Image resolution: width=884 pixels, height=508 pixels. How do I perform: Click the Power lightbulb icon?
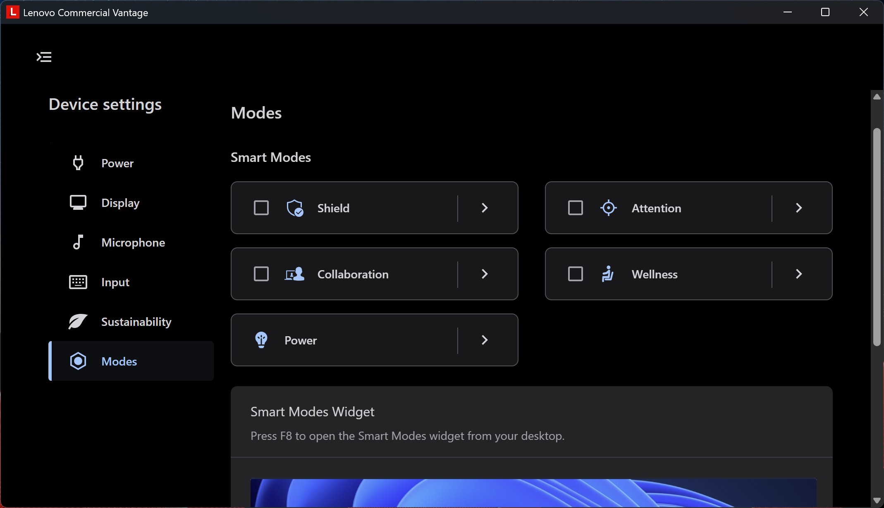pyautogui.click(x=261, y=340)
